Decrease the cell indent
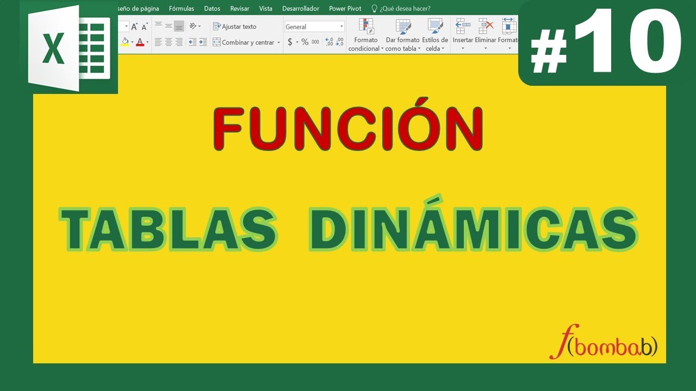Viewport: 696px width, 391px height. pyautogui.click(x=192, y=42)
